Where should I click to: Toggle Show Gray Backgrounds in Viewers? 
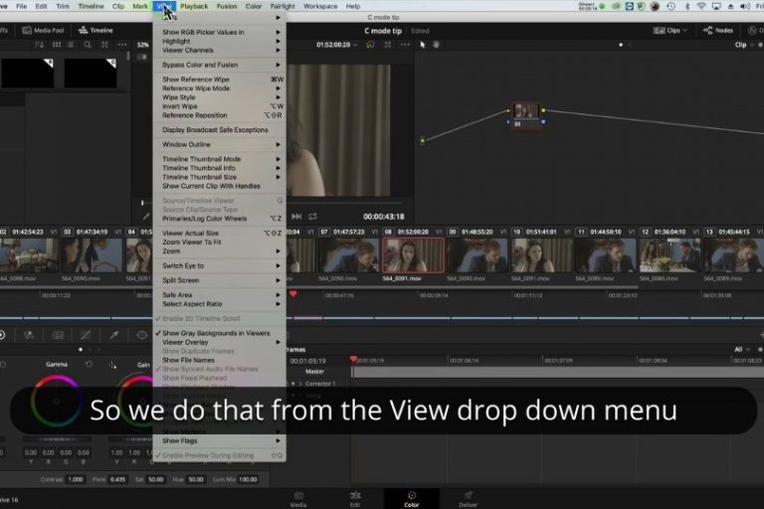[x=219, y=333]
